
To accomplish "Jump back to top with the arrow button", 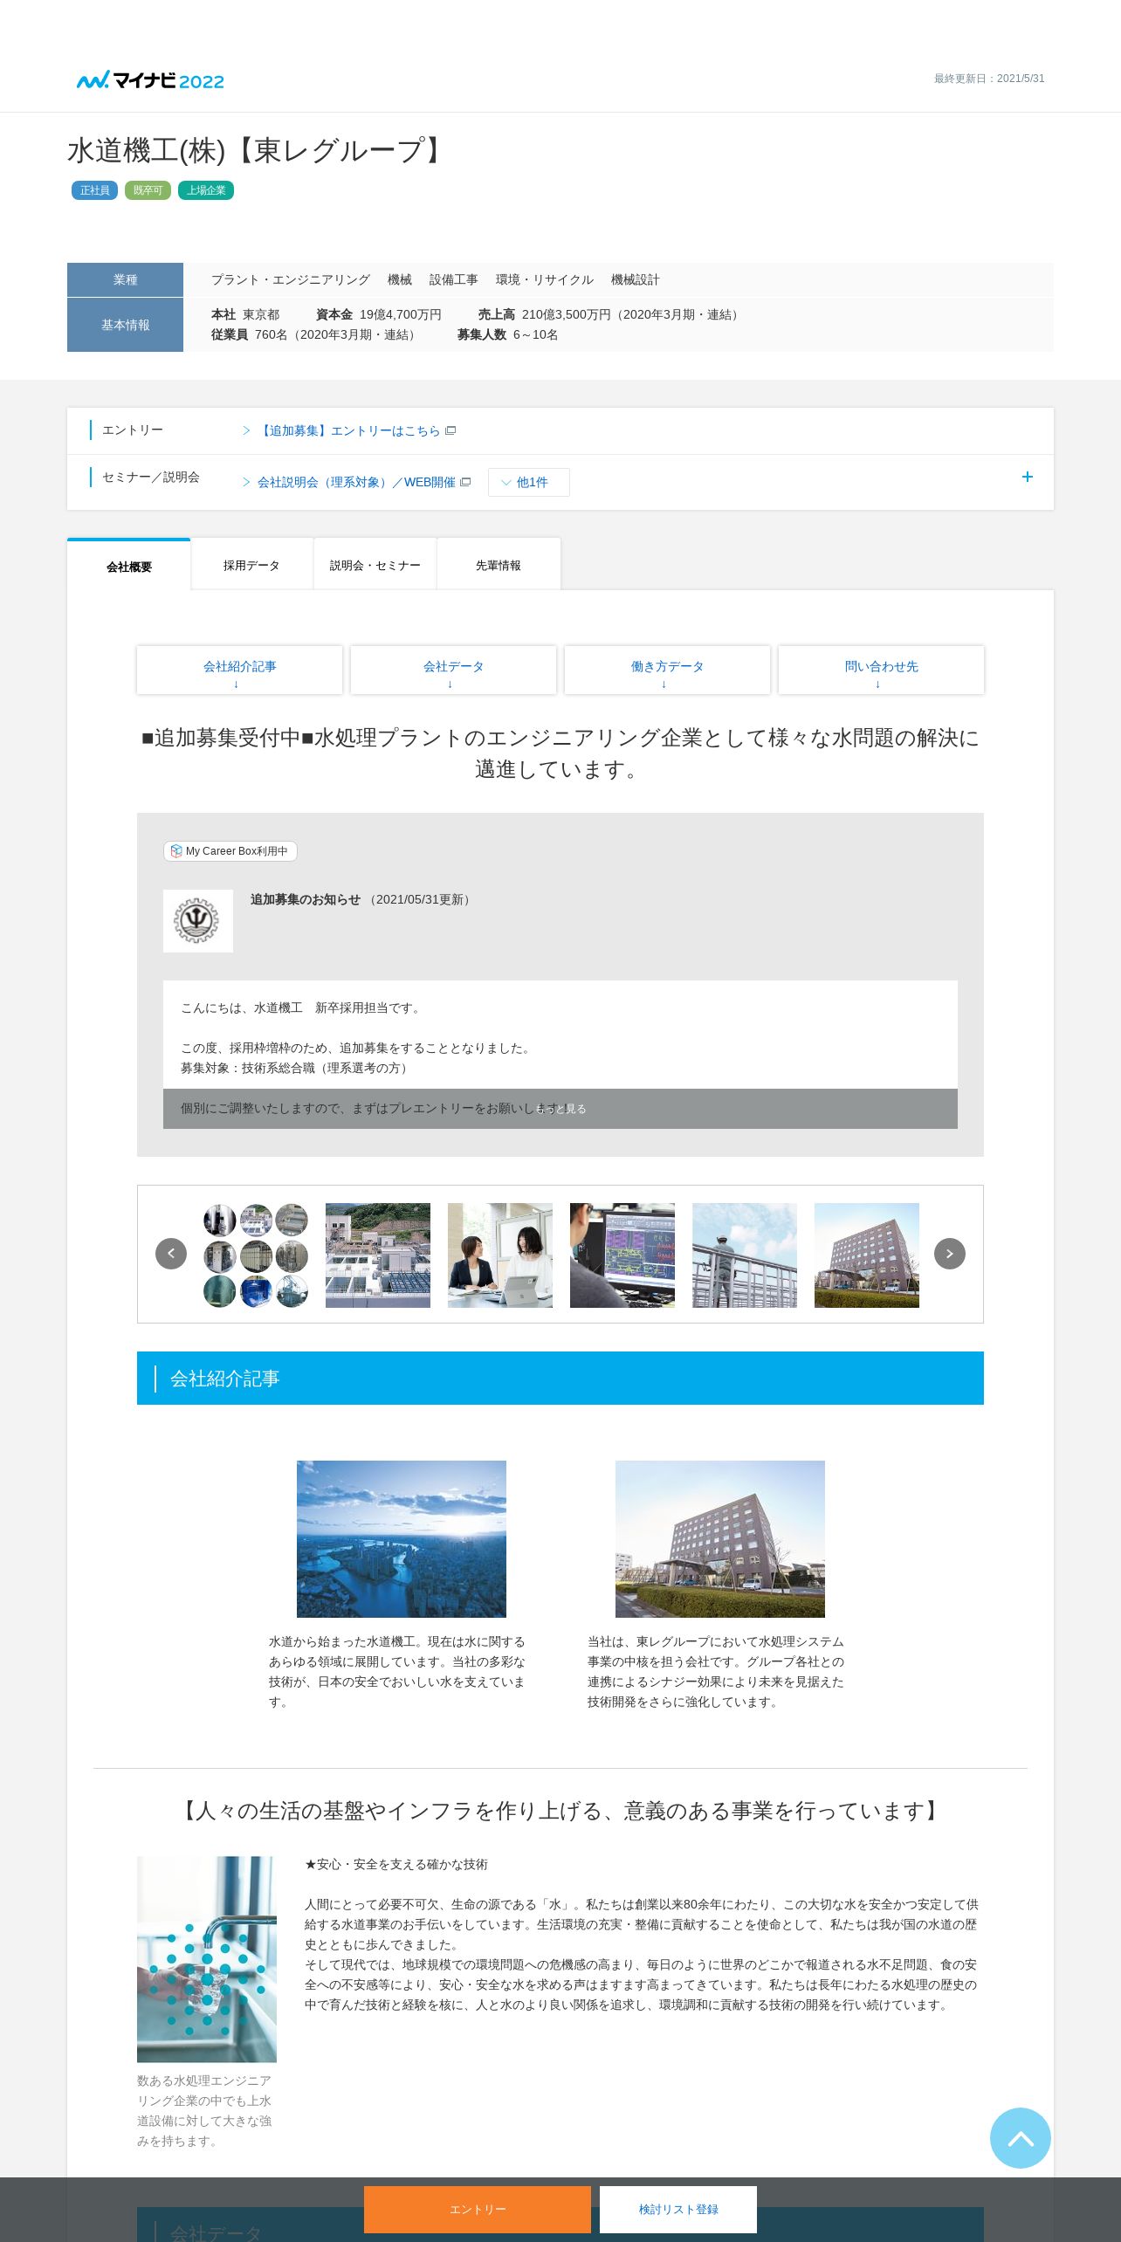I will pyautogui.click(x=1021, y=2138).
